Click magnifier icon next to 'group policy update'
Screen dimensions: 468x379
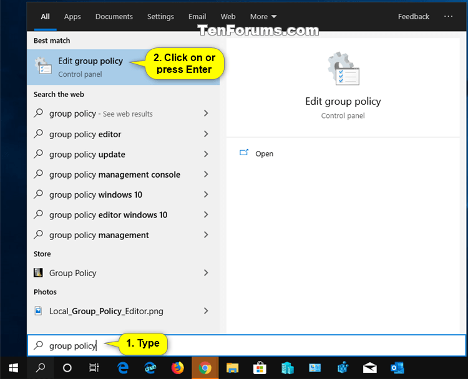pyautogui.click(x=39, y=154)
